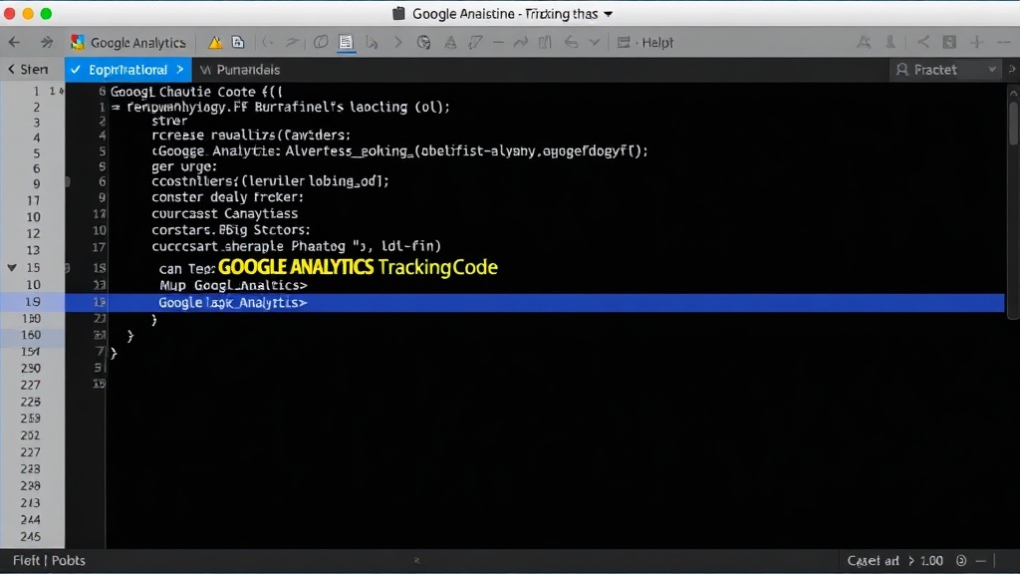Open the Fractet dropdown

pyautogui.click(x=945, y=70)
